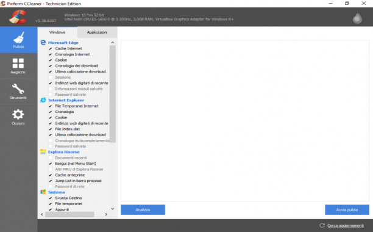Click the Piriform pear logo
Screen dimensions: 373x232
357,17
